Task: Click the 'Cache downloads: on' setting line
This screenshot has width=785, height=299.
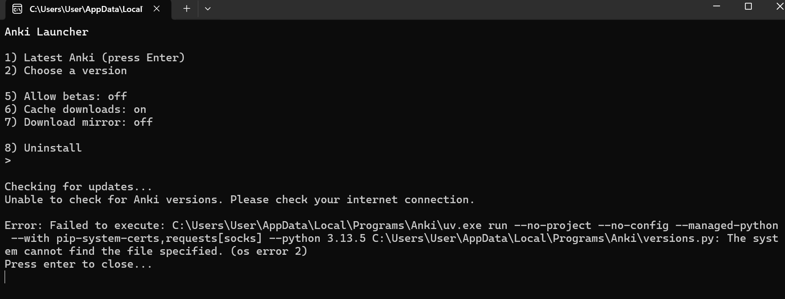Action: [x=75, y=109]
